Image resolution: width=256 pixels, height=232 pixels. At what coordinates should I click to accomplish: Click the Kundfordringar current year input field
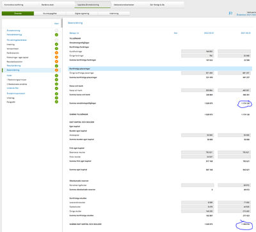(x=197, y=51)
